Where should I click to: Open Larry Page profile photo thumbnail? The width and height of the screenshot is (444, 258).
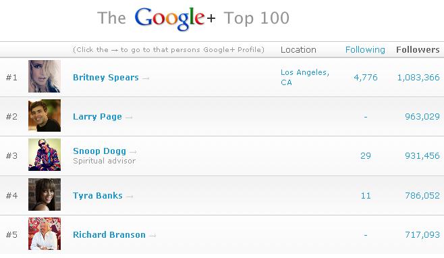tap(45, 115)
